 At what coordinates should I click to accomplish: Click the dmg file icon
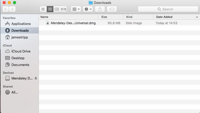[x=48, y=23]
